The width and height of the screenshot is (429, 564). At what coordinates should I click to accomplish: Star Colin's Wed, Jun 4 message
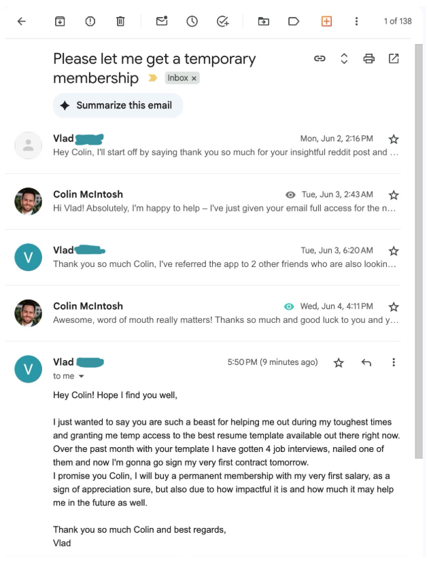pos(394,306)
